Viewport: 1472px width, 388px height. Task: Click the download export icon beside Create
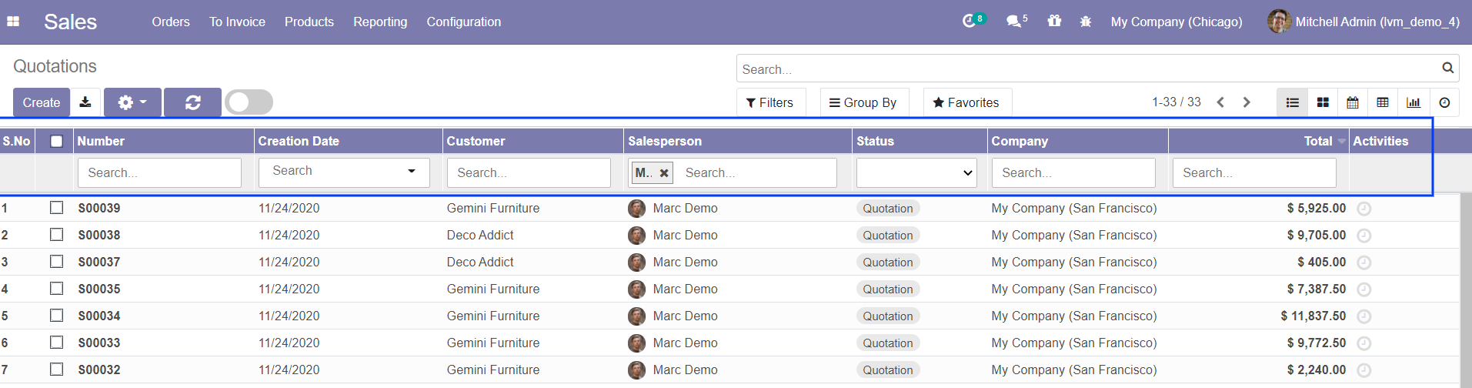(x=85, y=102)
